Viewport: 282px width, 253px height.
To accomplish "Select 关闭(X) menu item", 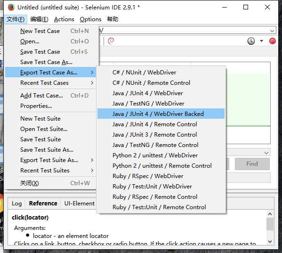I will [x=51, y=183].
